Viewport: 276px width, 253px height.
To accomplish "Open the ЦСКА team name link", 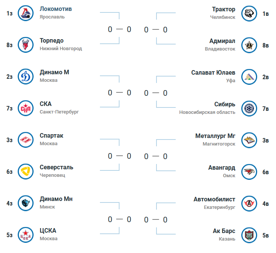I will point(48,231).
